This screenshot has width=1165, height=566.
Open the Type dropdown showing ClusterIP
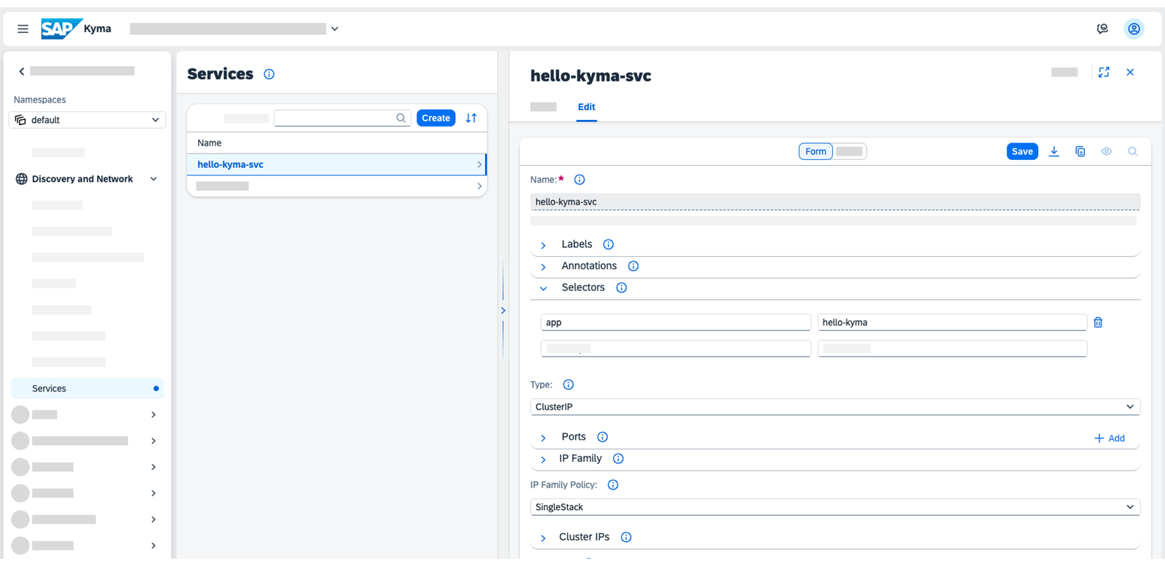(835, 407)
